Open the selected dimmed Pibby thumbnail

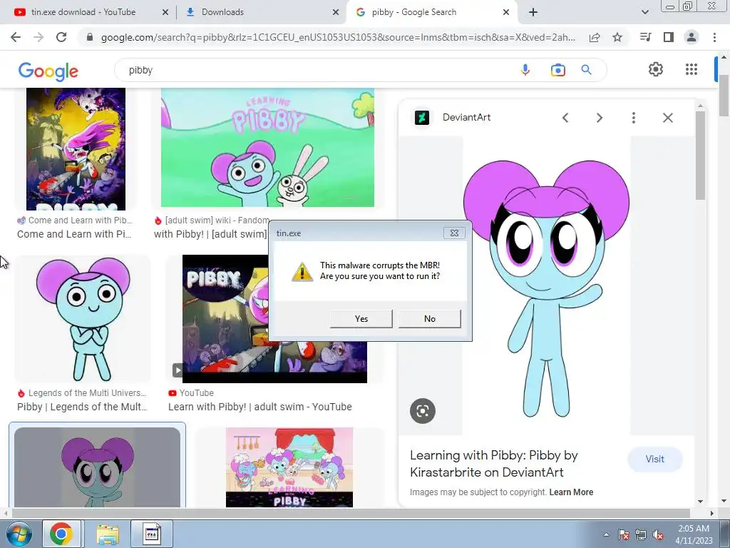point(97,467)
